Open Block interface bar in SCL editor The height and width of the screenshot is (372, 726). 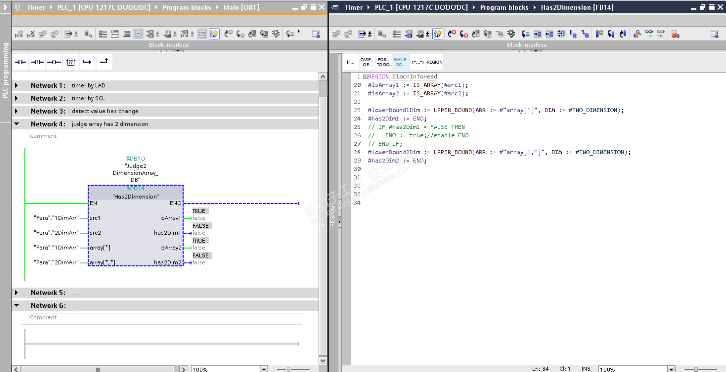(526, 45)
